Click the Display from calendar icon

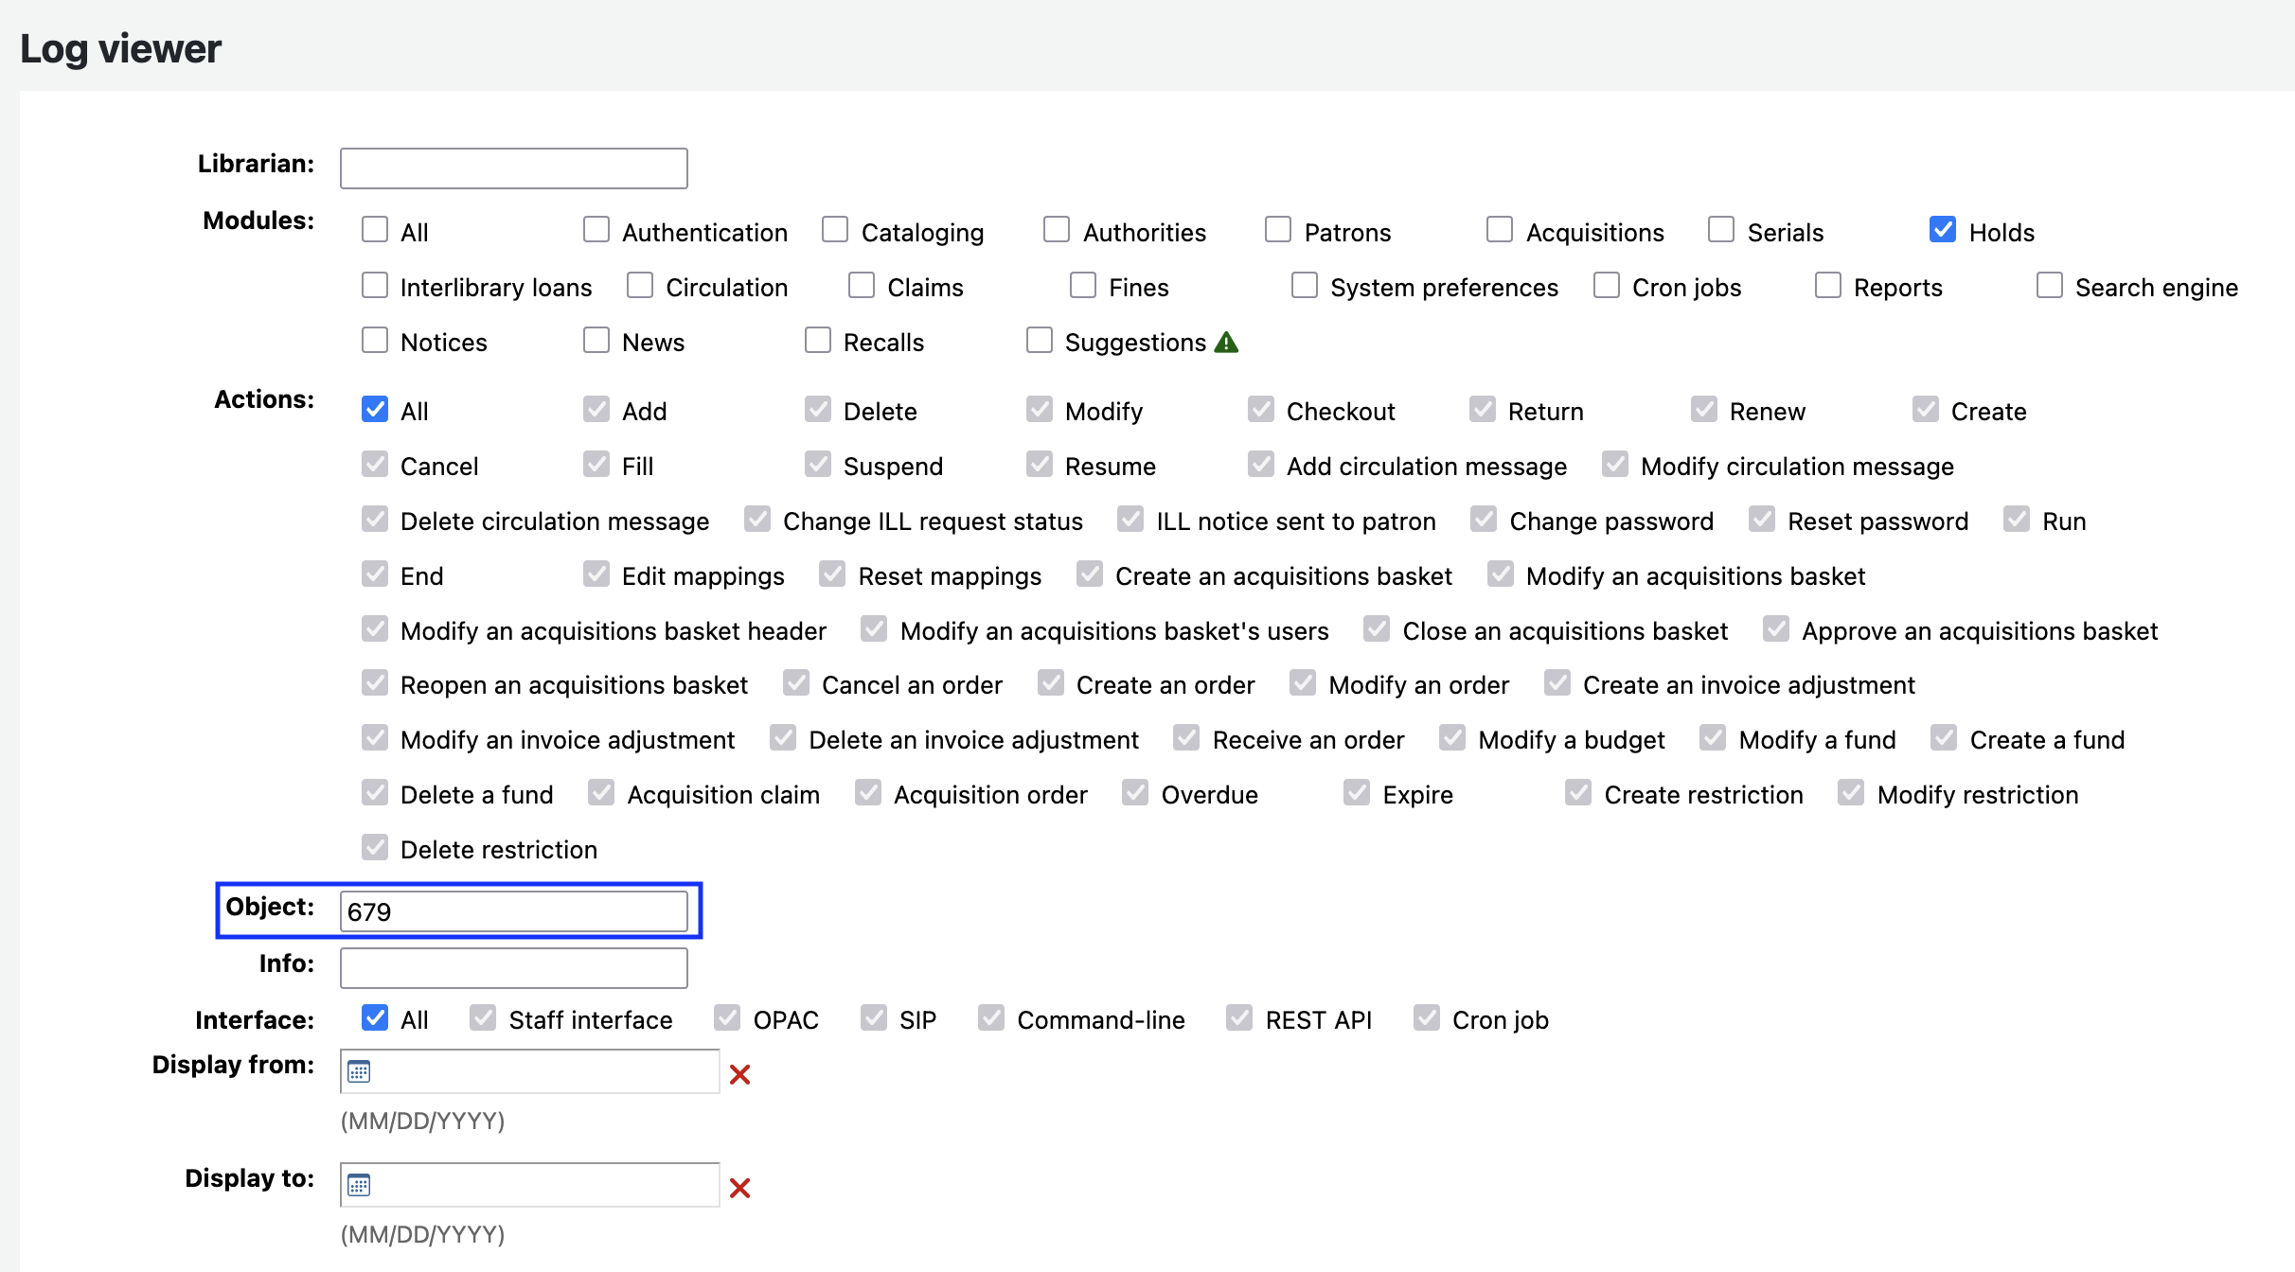[x=359, y=1071]
